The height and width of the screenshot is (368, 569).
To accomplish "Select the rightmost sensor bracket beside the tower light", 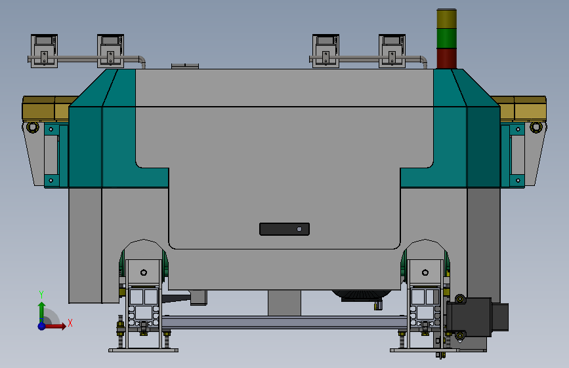I will [392, 51].
